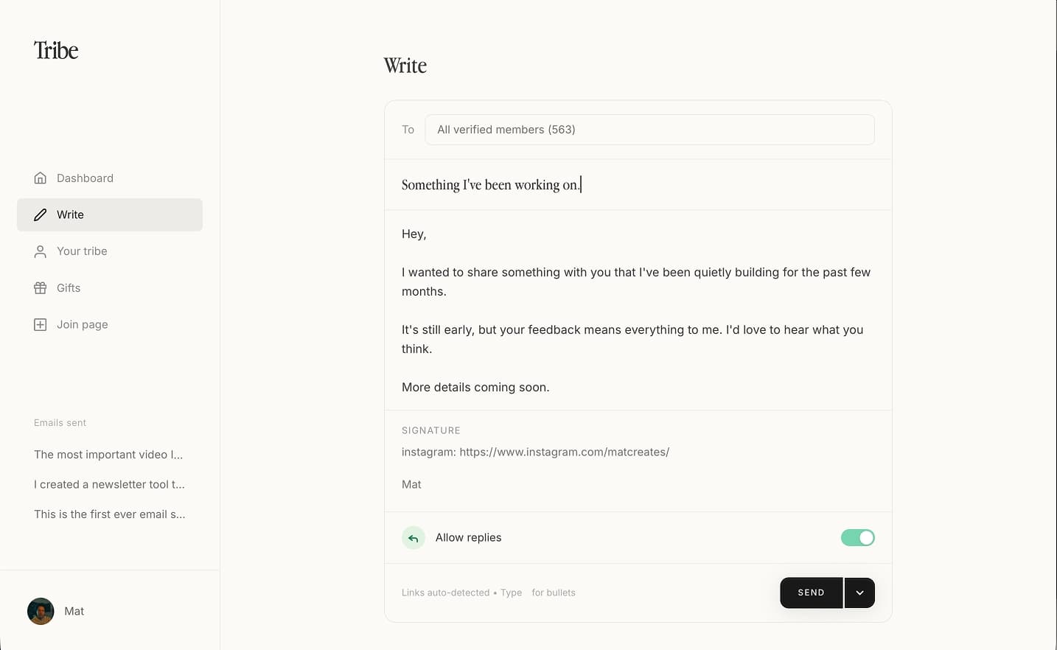Open 'I created a newsletter tool t...' email
Screen dimensions: 1057x650
(109, 484)
